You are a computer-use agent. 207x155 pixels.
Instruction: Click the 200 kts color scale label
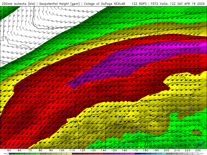click(167, 150)
